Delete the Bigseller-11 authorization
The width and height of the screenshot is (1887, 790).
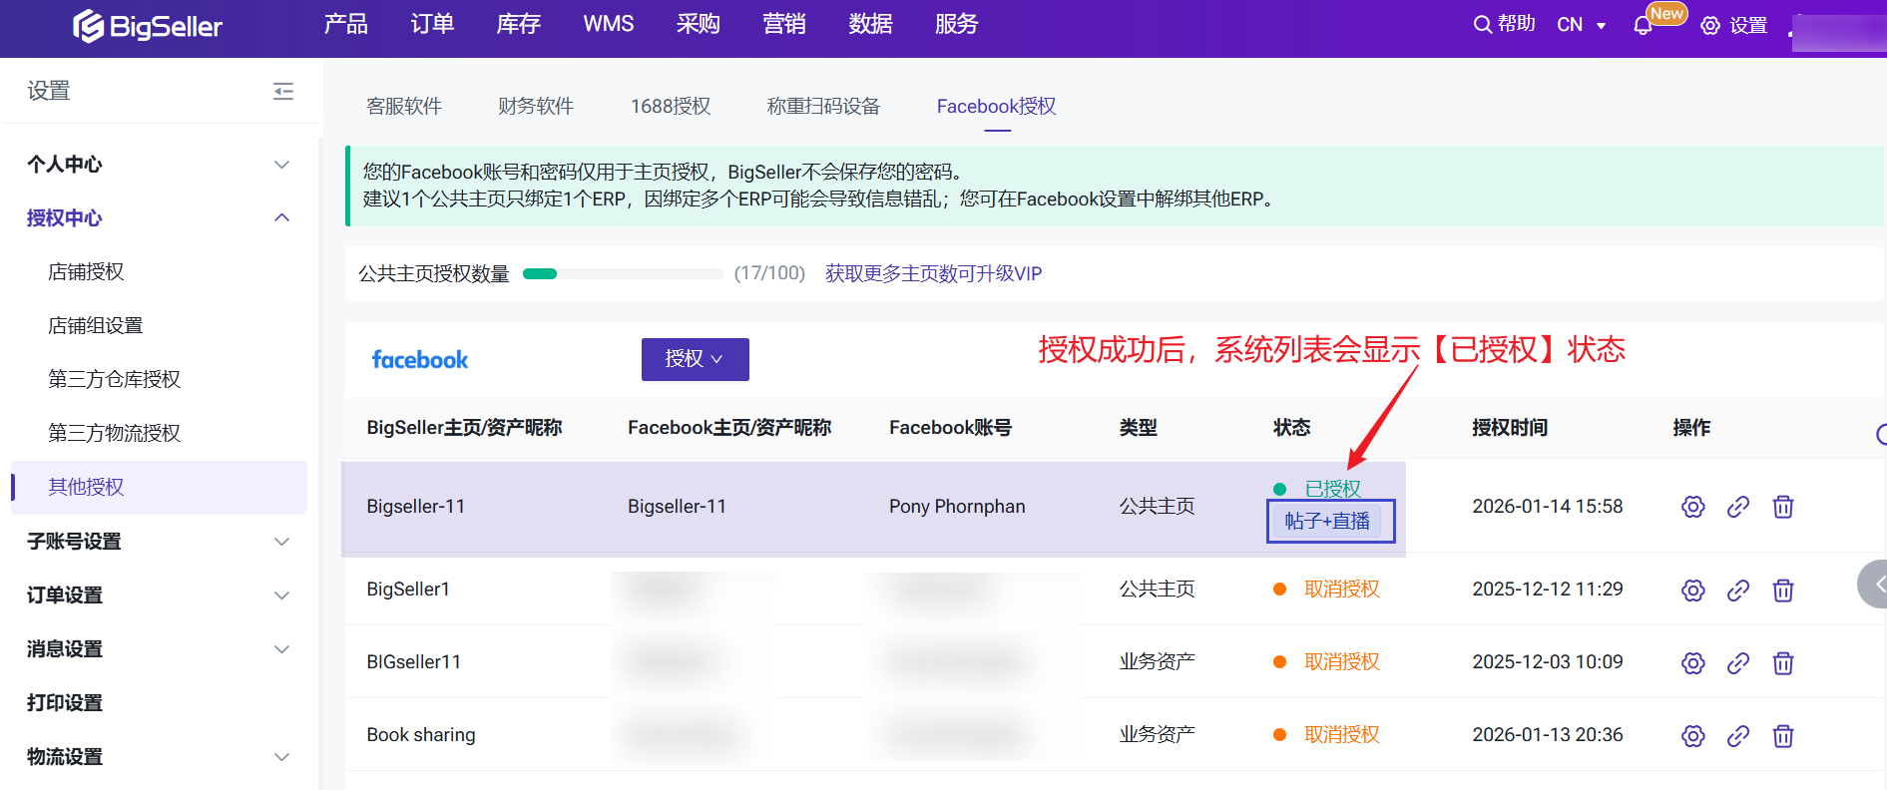tap(1782, 507)
